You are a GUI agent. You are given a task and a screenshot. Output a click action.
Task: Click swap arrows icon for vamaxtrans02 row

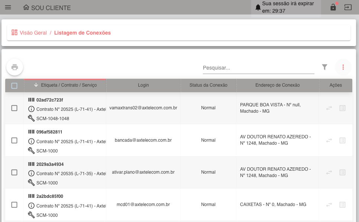(x=329, y=108)
